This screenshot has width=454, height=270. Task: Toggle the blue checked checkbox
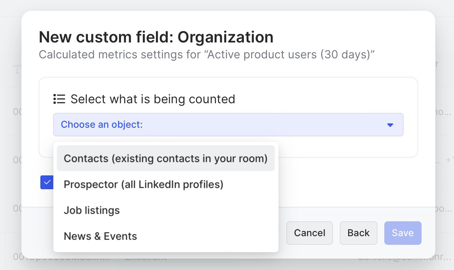47,182
